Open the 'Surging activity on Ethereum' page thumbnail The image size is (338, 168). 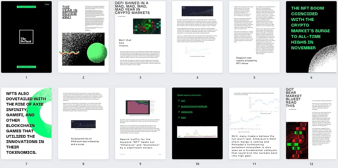83,123
